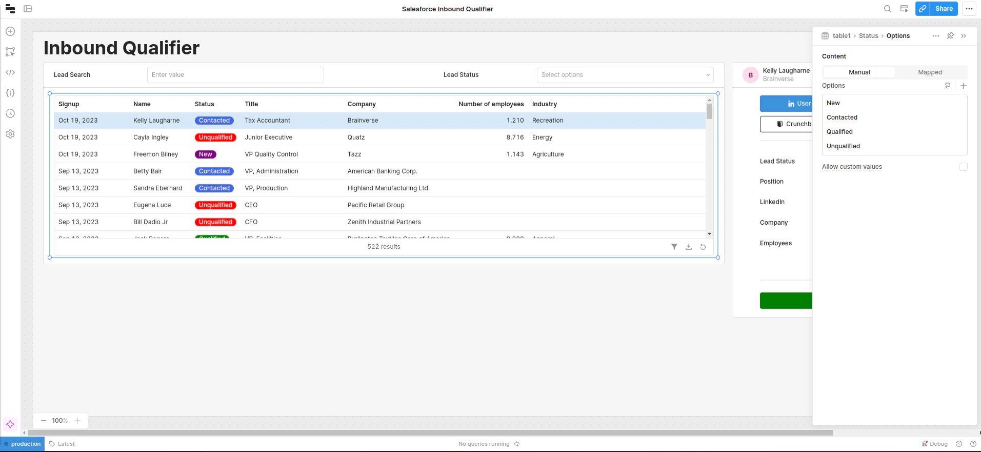
Task: Click the table refresh icon
Action: [x=703, y=247]
